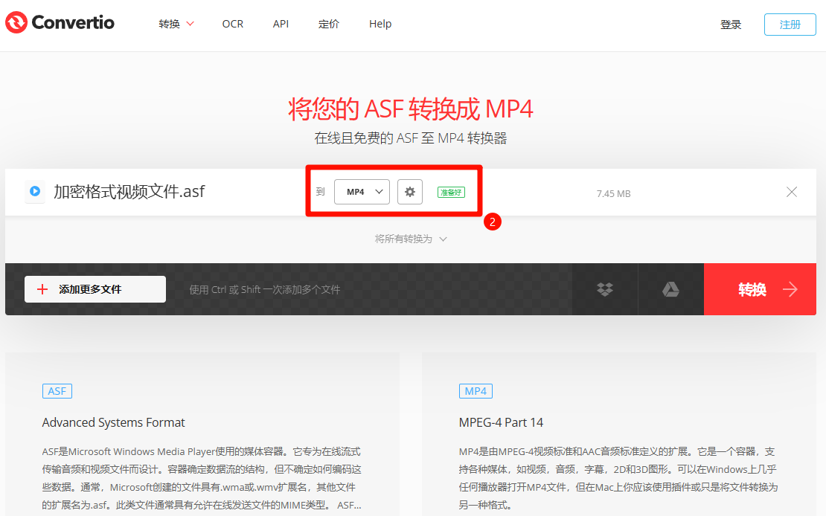Click the Convertio logo
826x516 pixels.
click(60, 22)
